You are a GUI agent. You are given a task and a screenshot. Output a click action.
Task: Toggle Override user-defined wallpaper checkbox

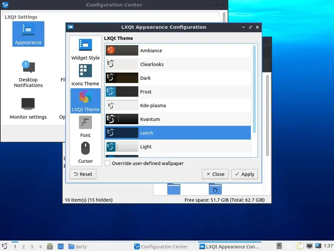coord(107,163)
